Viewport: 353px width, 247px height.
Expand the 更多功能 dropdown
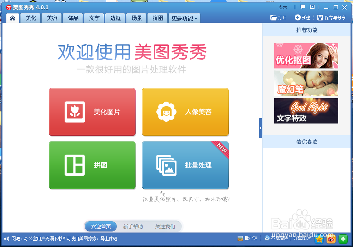coord(184,18)
